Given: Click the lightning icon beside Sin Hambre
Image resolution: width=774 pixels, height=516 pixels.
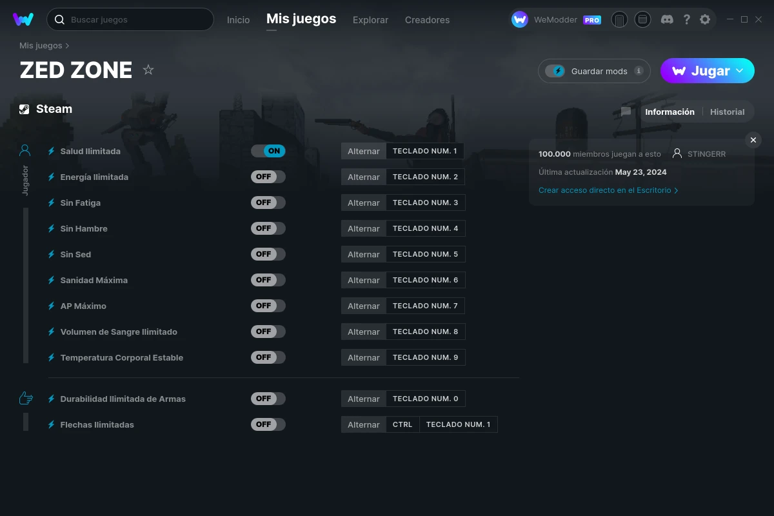Looking at the screenshot, I should click(51, 228).
